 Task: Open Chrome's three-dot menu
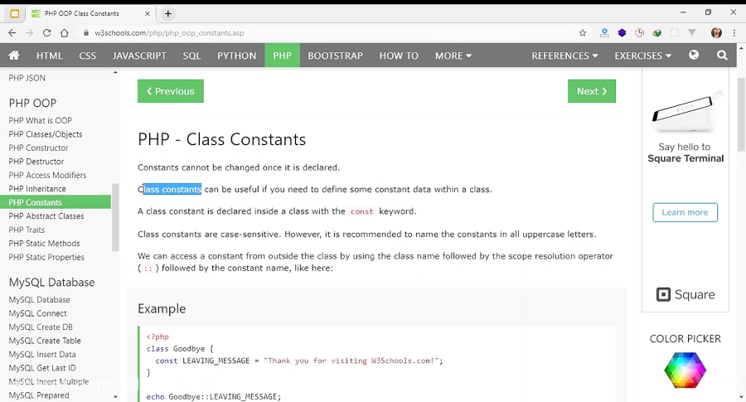(x=734, y=33)
